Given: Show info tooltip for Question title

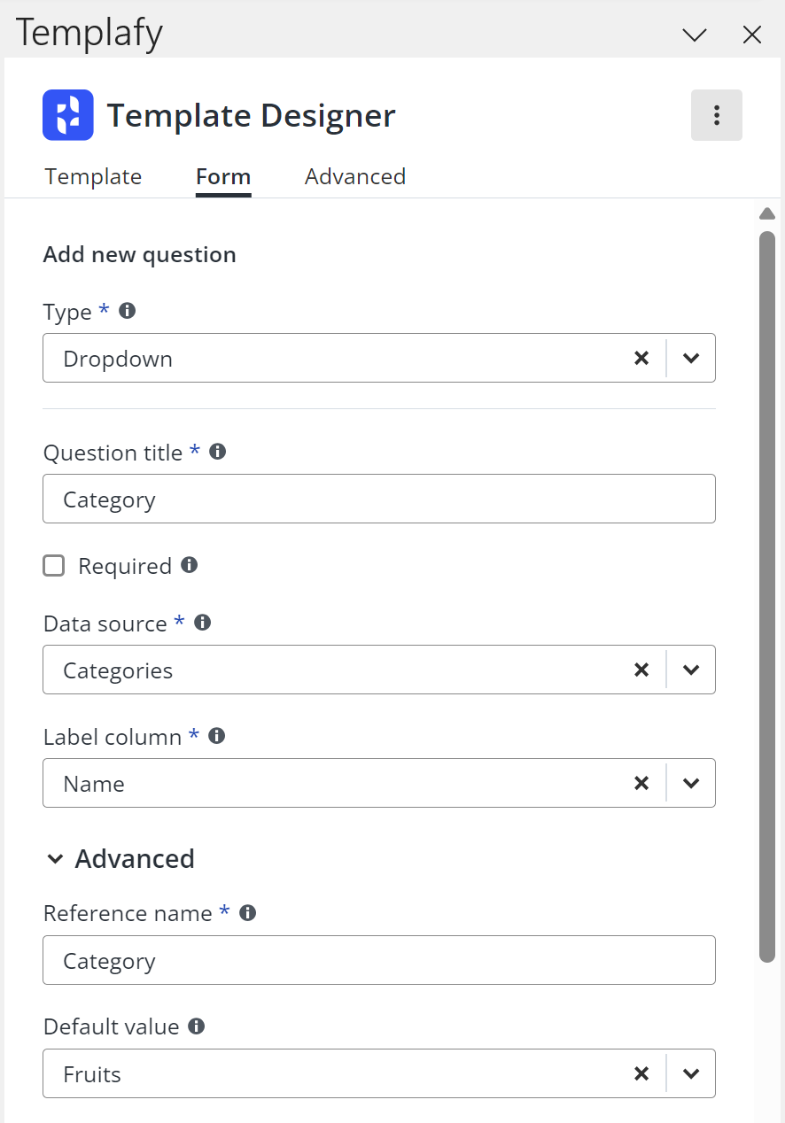Looking at the screenshot, I should pyautogui.click(x=217, y=452).
